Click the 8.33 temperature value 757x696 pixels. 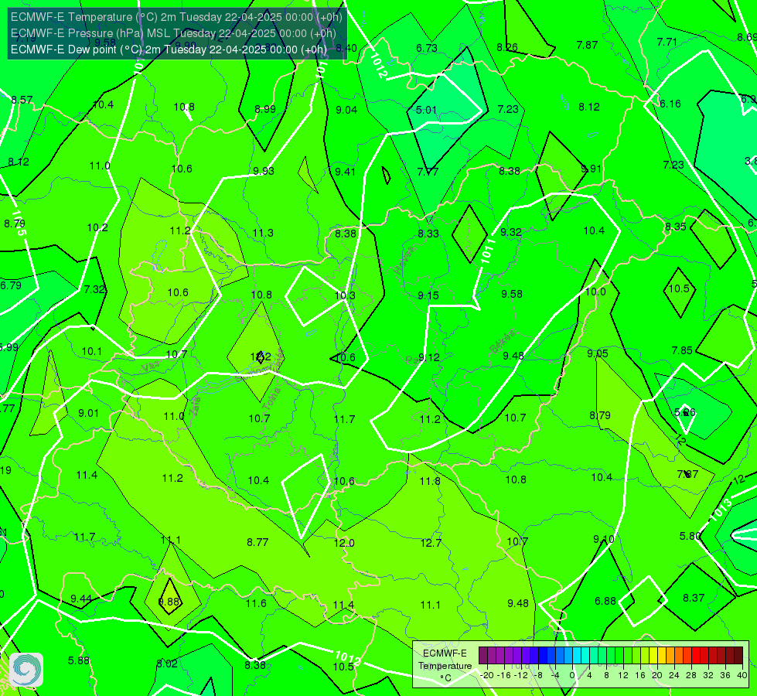click(x=428, y=234)
